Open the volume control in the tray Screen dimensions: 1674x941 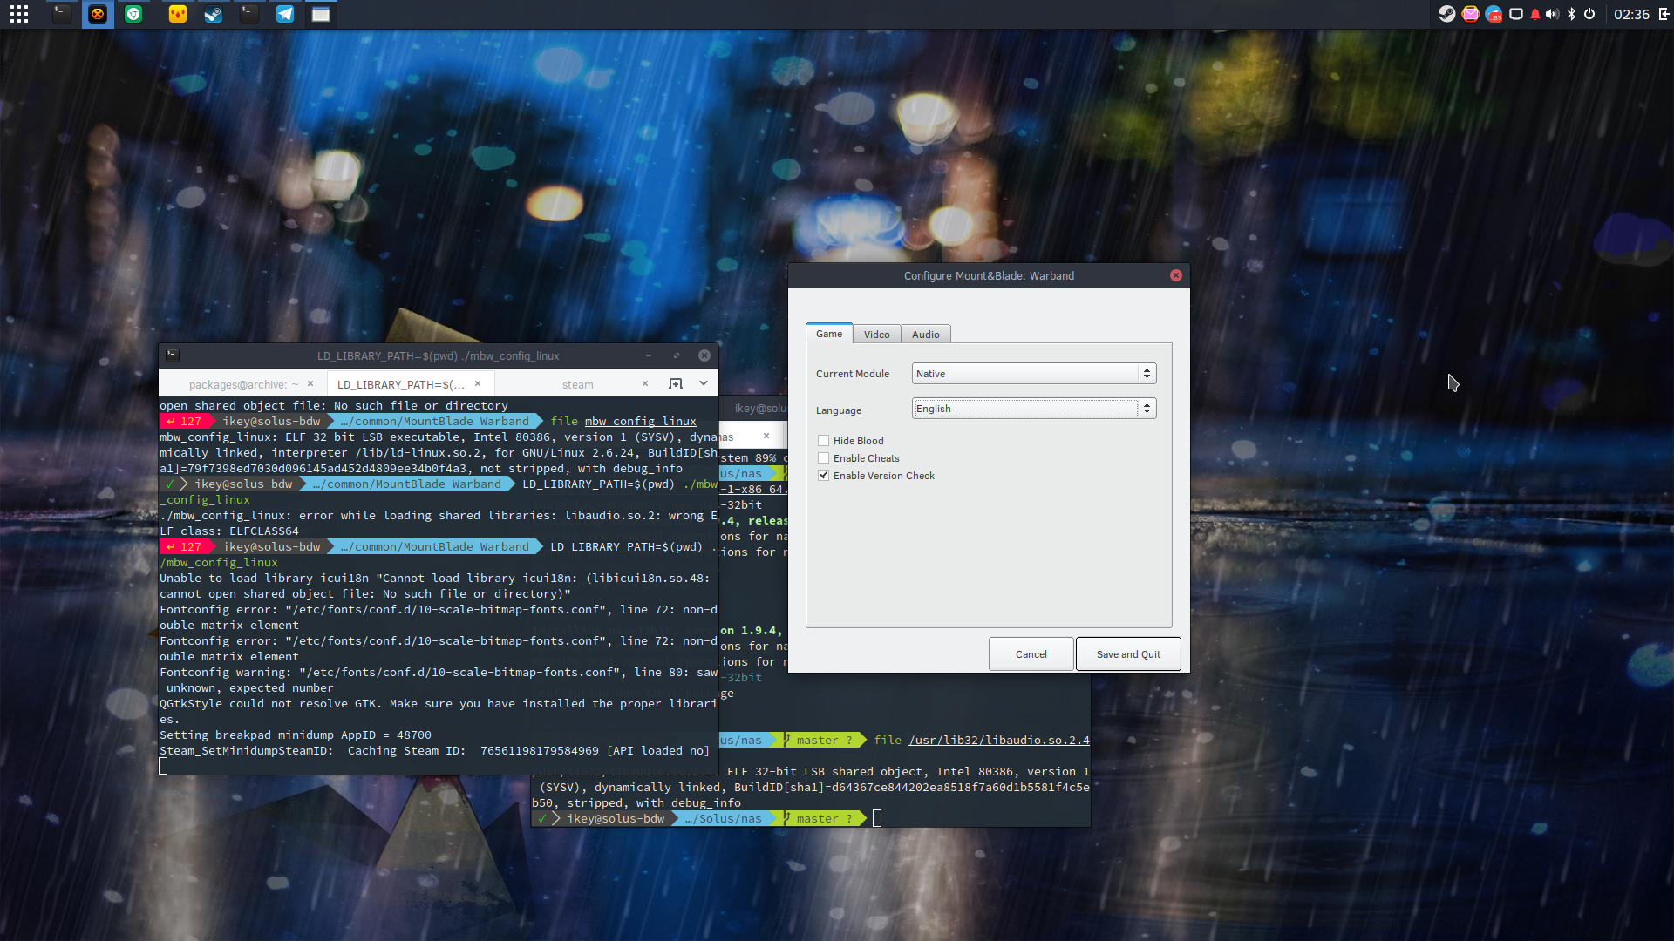[1552, 14]
